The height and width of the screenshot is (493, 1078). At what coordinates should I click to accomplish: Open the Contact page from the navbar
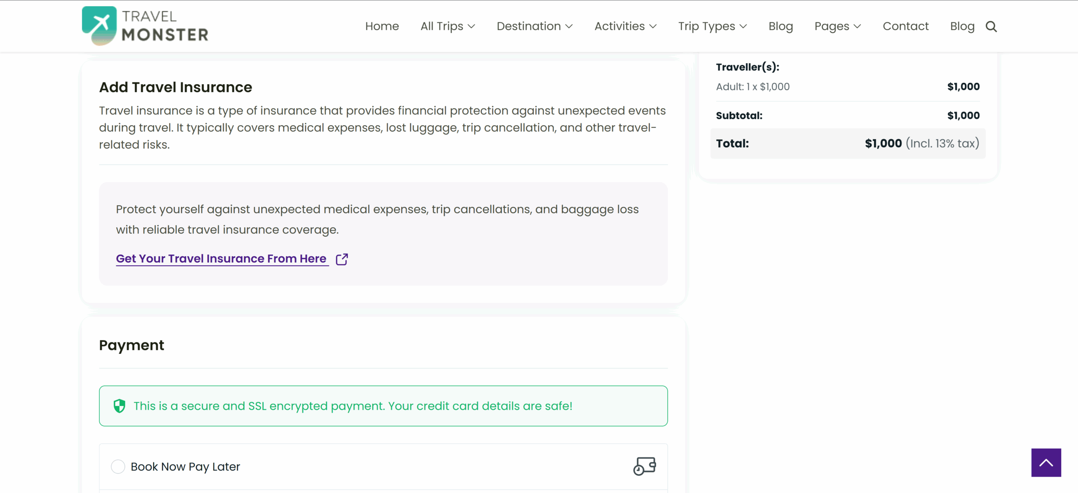(905, 26)
